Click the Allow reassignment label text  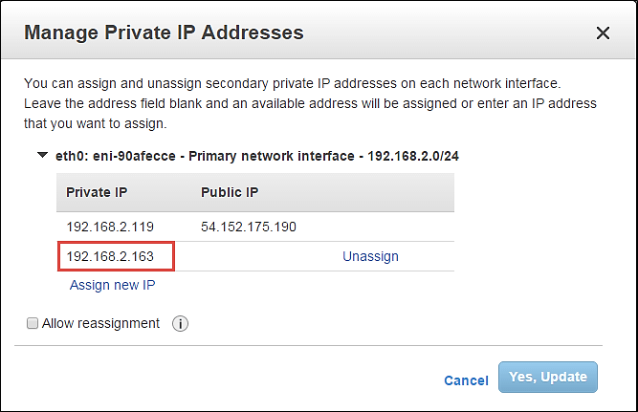[100, 323]
